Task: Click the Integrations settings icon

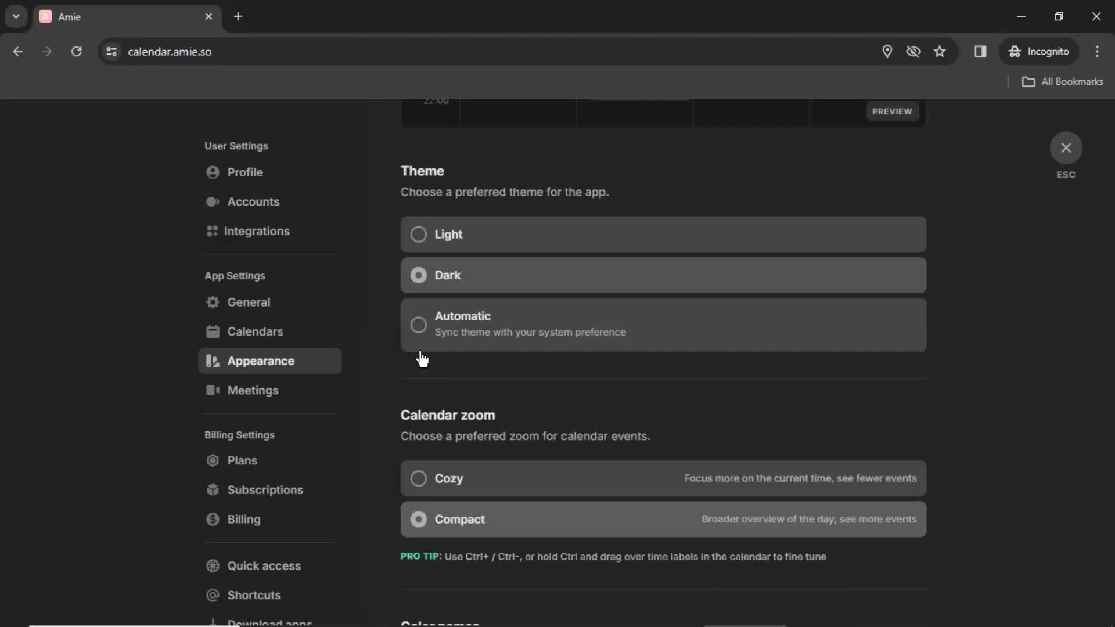Action: click(x=213, y=230)
